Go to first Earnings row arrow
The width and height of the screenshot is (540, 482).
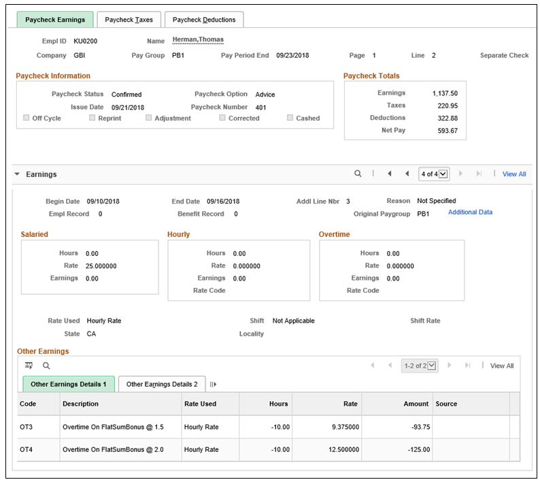[390, 174]
